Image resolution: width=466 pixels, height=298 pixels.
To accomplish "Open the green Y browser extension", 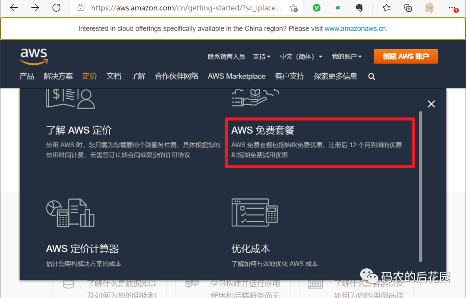I will pyautogui.click(x=317, y=8).
